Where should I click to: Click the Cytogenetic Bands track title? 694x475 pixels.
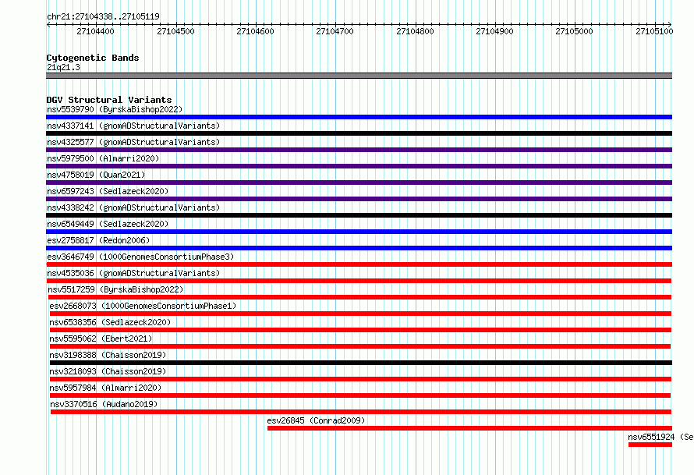tap(93, 58)
